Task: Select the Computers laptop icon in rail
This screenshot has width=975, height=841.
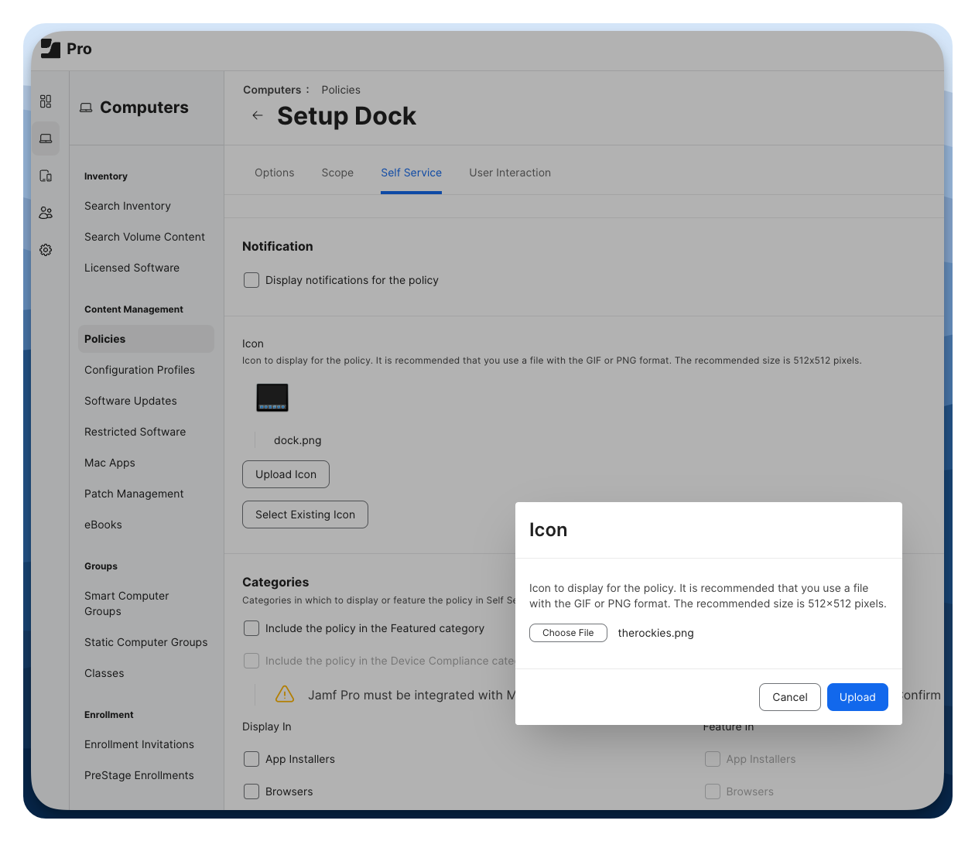Action: (x=46, y=138)
